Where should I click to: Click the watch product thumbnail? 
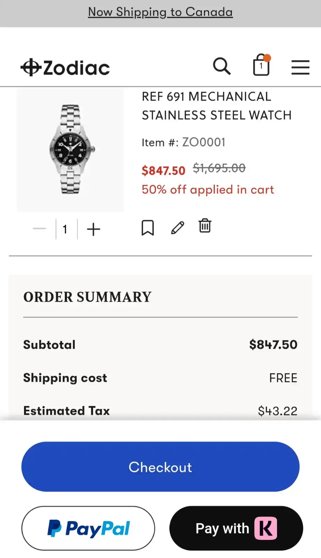(x=71, y=149)
